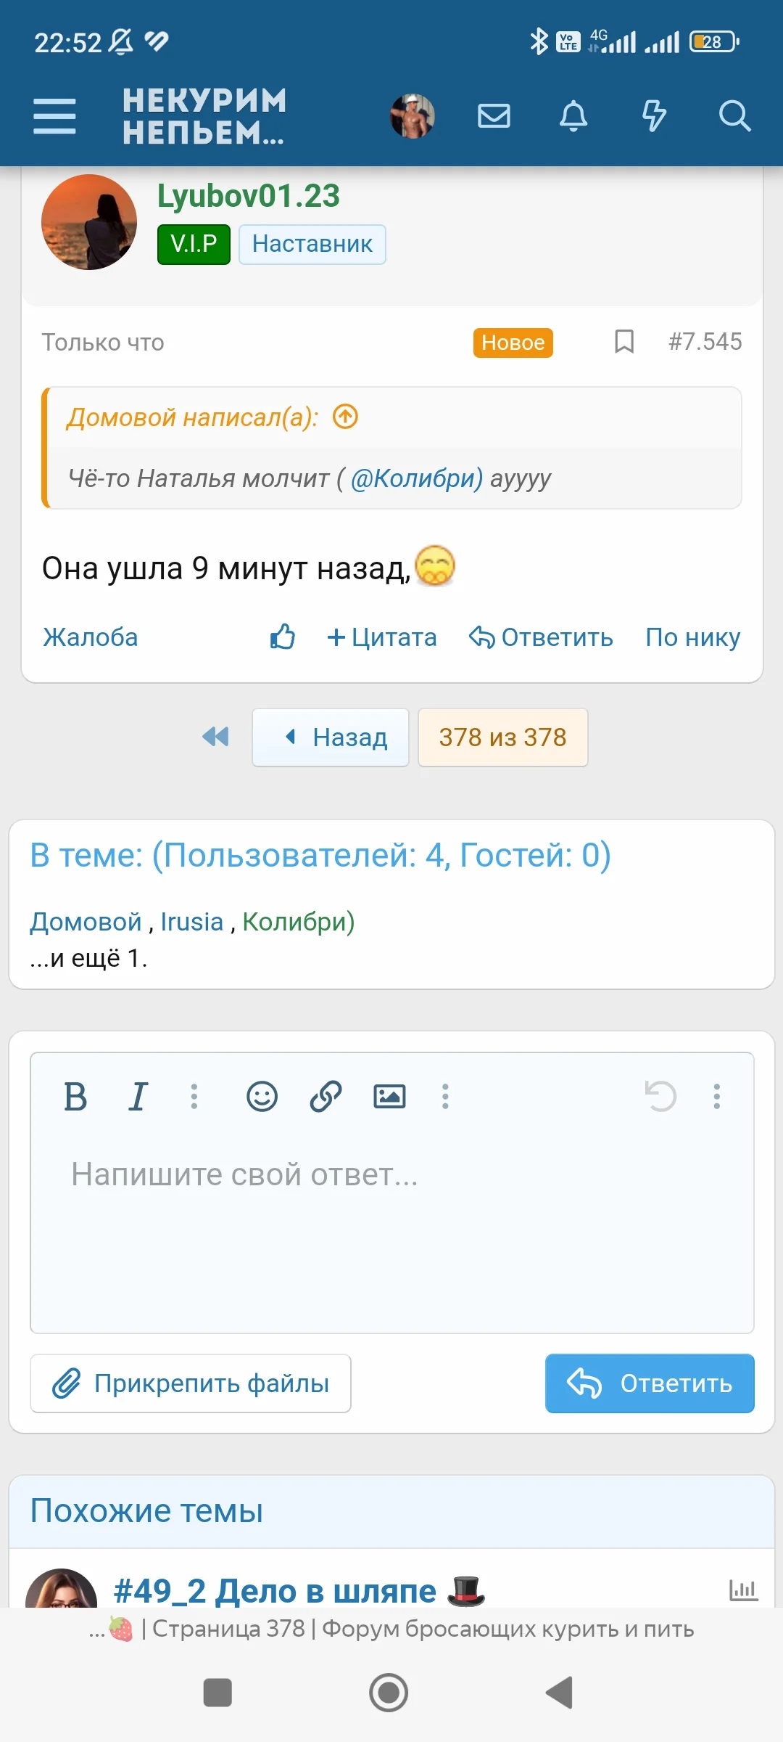783x1742 pixels.
Task: Jump to first page with the rewind icon
Action: pos(214,737)
